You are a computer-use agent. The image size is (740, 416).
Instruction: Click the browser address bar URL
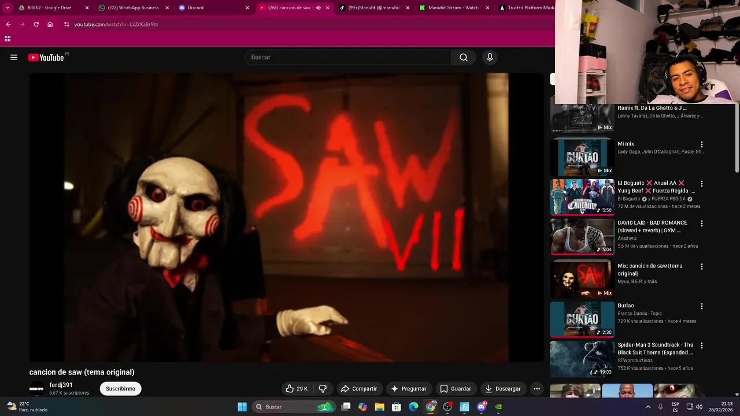[116, 24]
